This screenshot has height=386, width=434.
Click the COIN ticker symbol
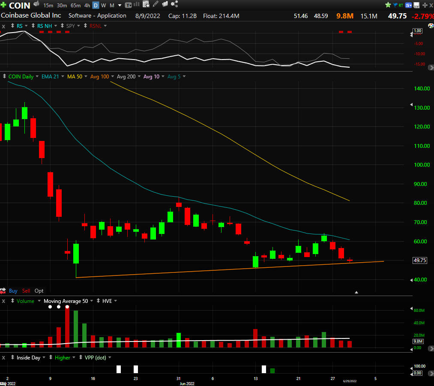click(19, 5)
